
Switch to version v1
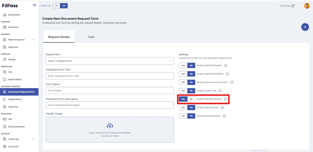point(56,6)
